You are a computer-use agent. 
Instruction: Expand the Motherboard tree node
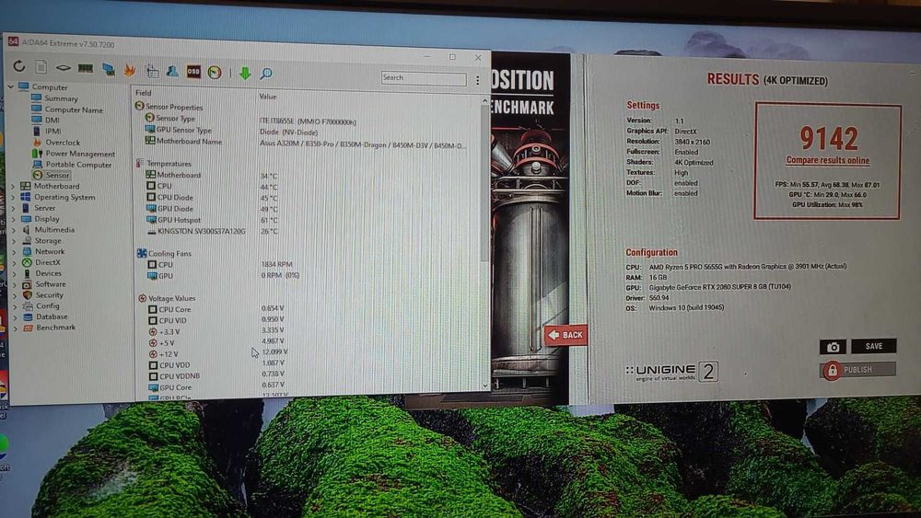[14, 186]
